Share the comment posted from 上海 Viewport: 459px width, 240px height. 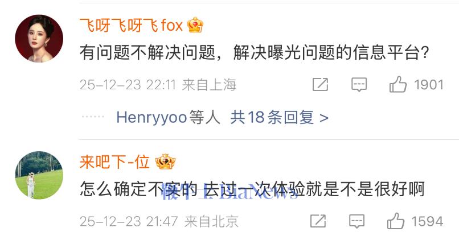coord(320,85)
